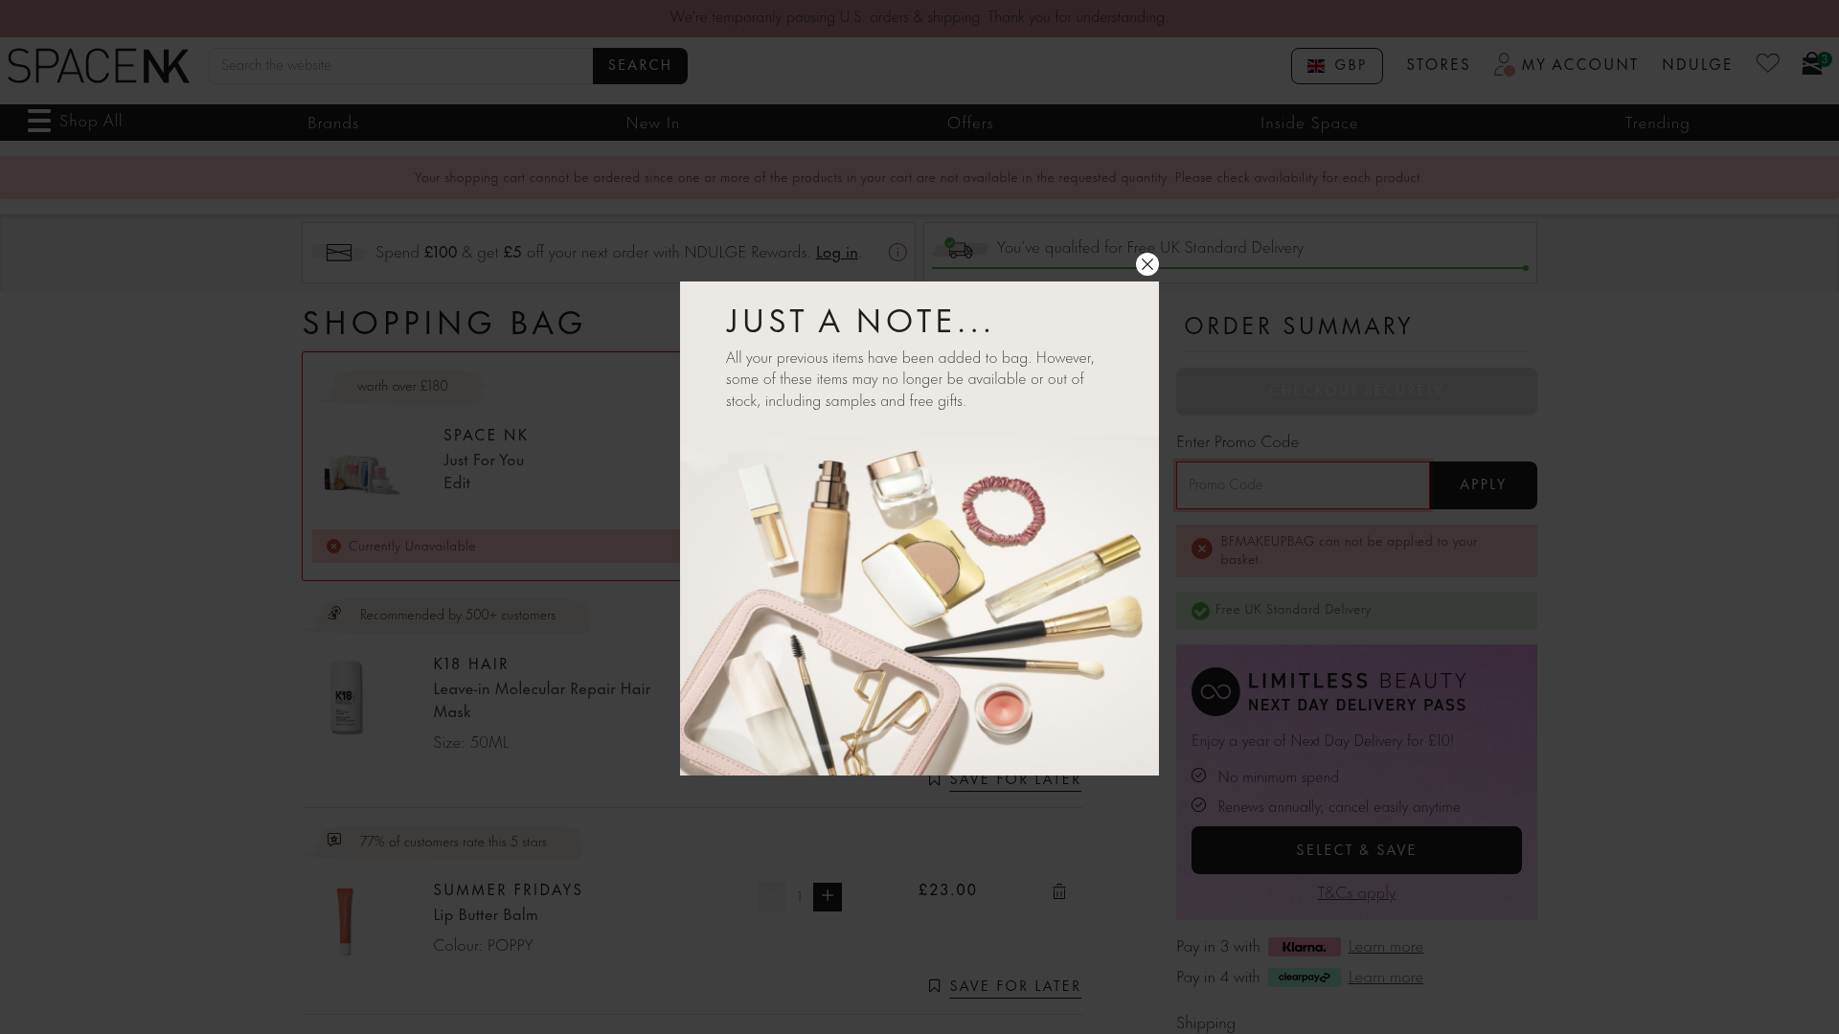Viewport: 1839px width, 1034px height.
Task: Open the Shop All hamburger menu
Action: (39, 122)
